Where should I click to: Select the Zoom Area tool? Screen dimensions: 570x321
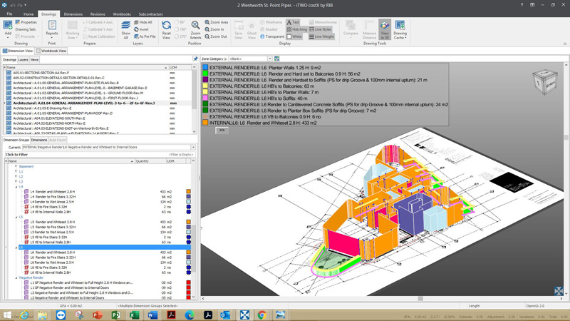pyautogui.click(x=217, y=22)
